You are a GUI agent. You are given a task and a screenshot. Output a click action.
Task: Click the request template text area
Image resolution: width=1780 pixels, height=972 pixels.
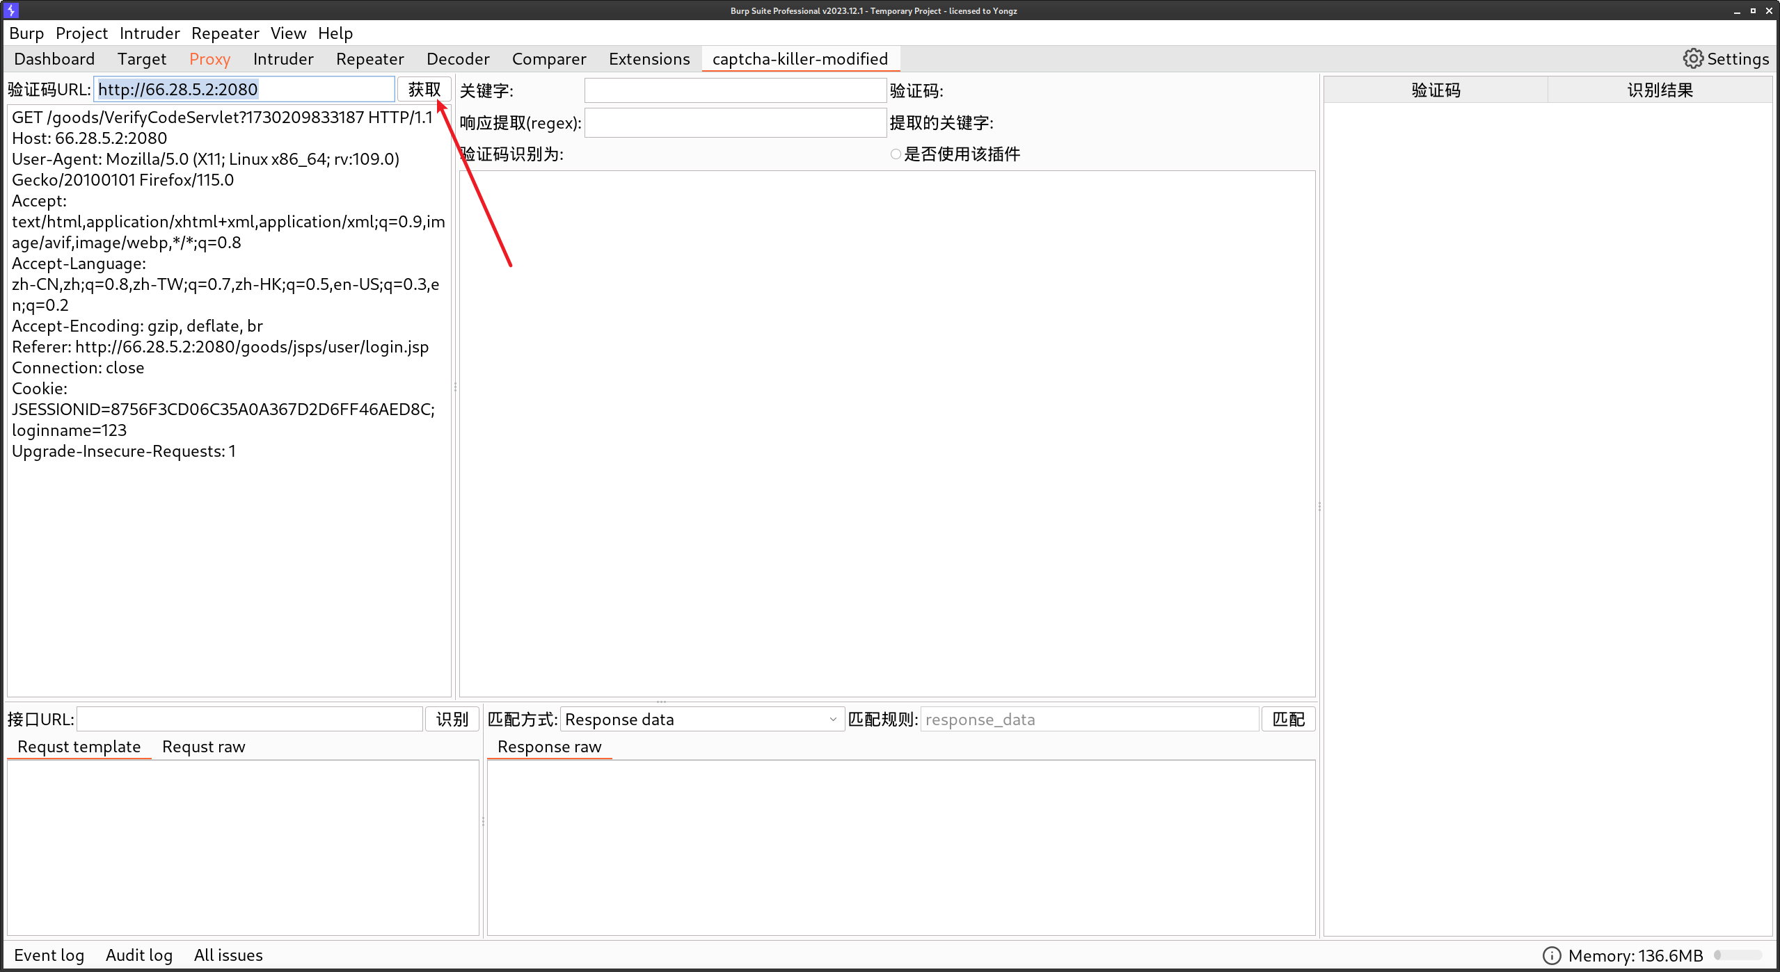coord(243,848)
